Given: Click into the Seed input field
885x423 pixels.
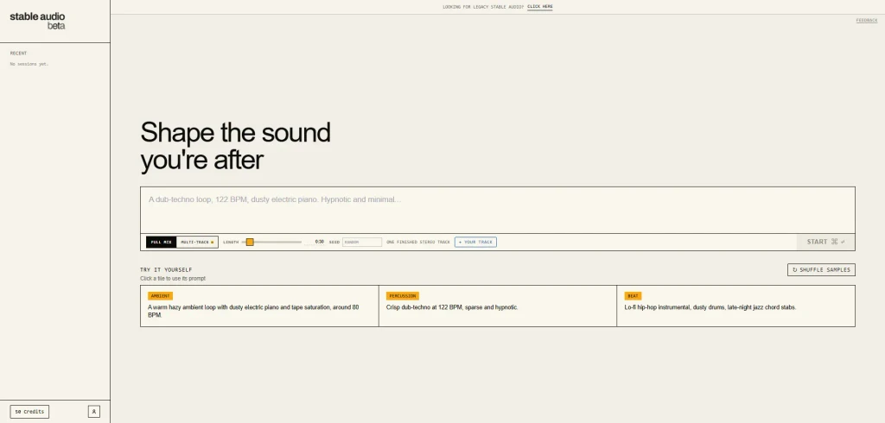Looking at the screenshot, I should point(362,242).
